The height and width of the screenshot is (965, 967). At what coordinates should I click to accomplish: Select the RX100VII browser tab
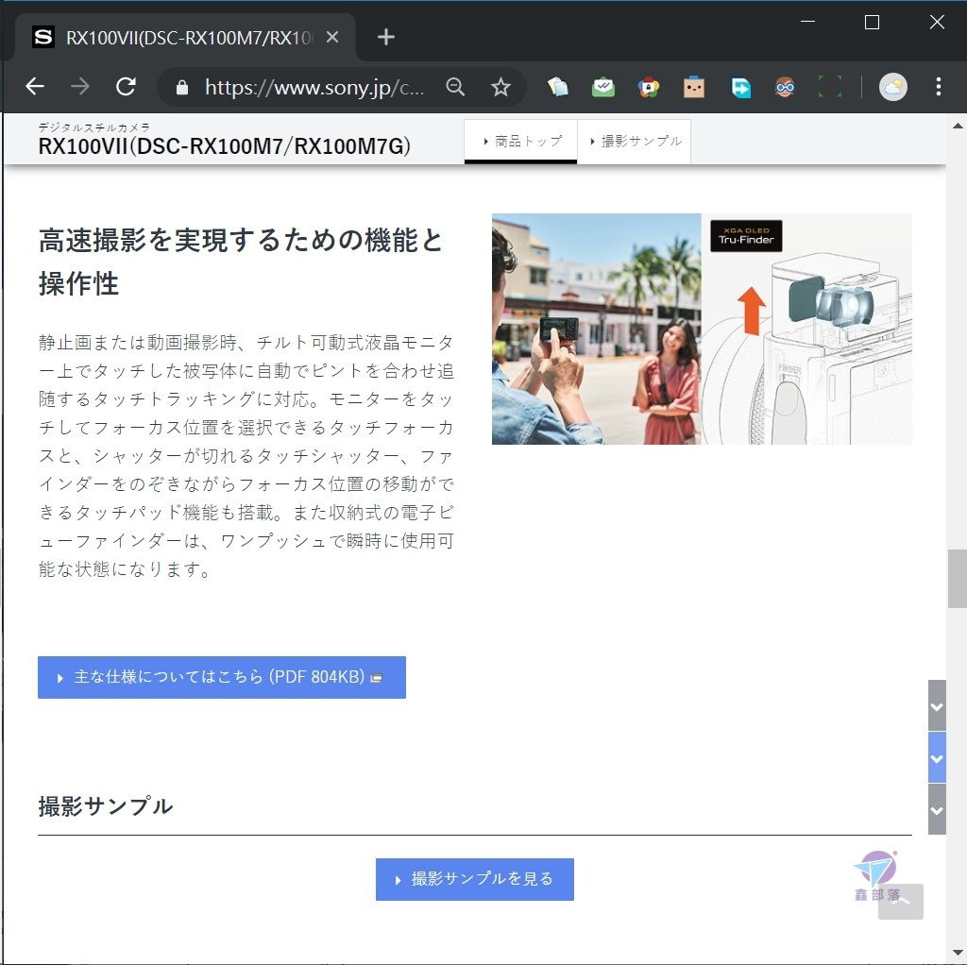tap(185, 38)
